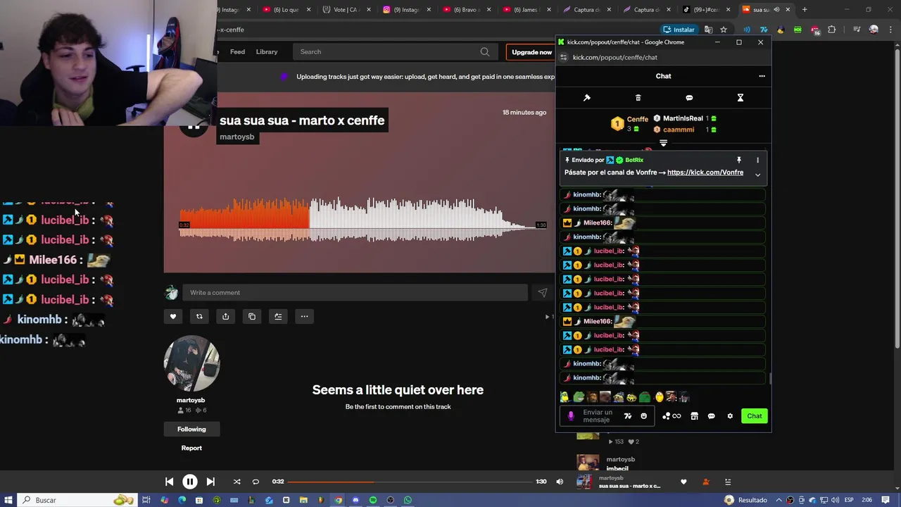901x507 pixels.
Task: Bookmark the page with the star icon
Action: 723,30
